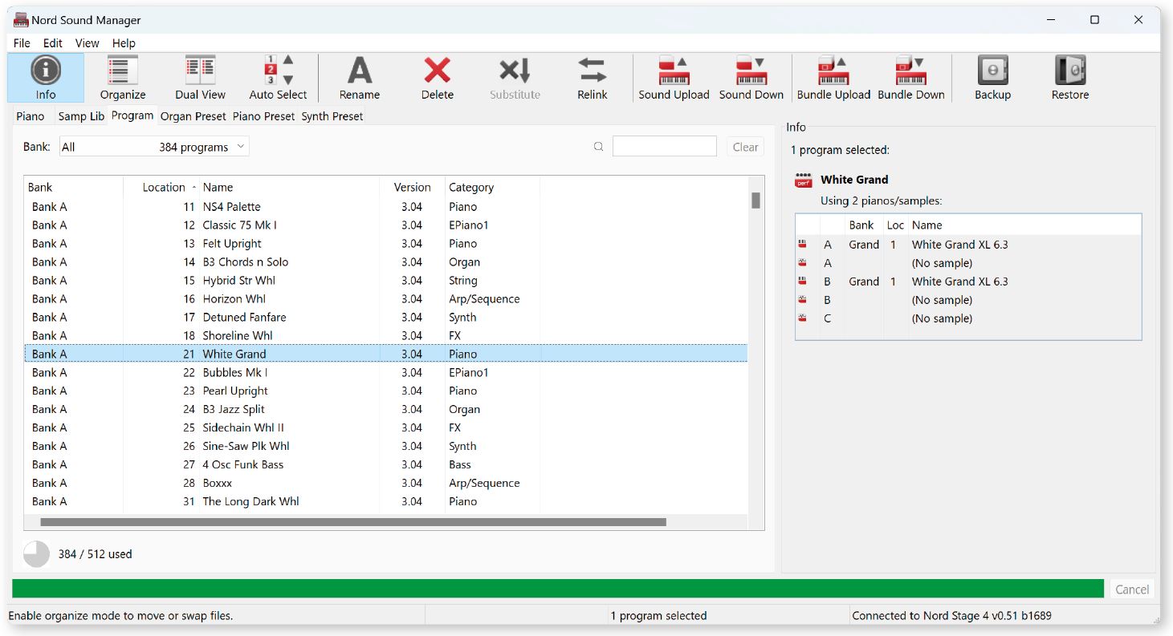Viewport: 1173px width, 636px height.
Task: Click the '384 / 512 used' storage text
Action: pyautogui.click(x=95, y=554)
